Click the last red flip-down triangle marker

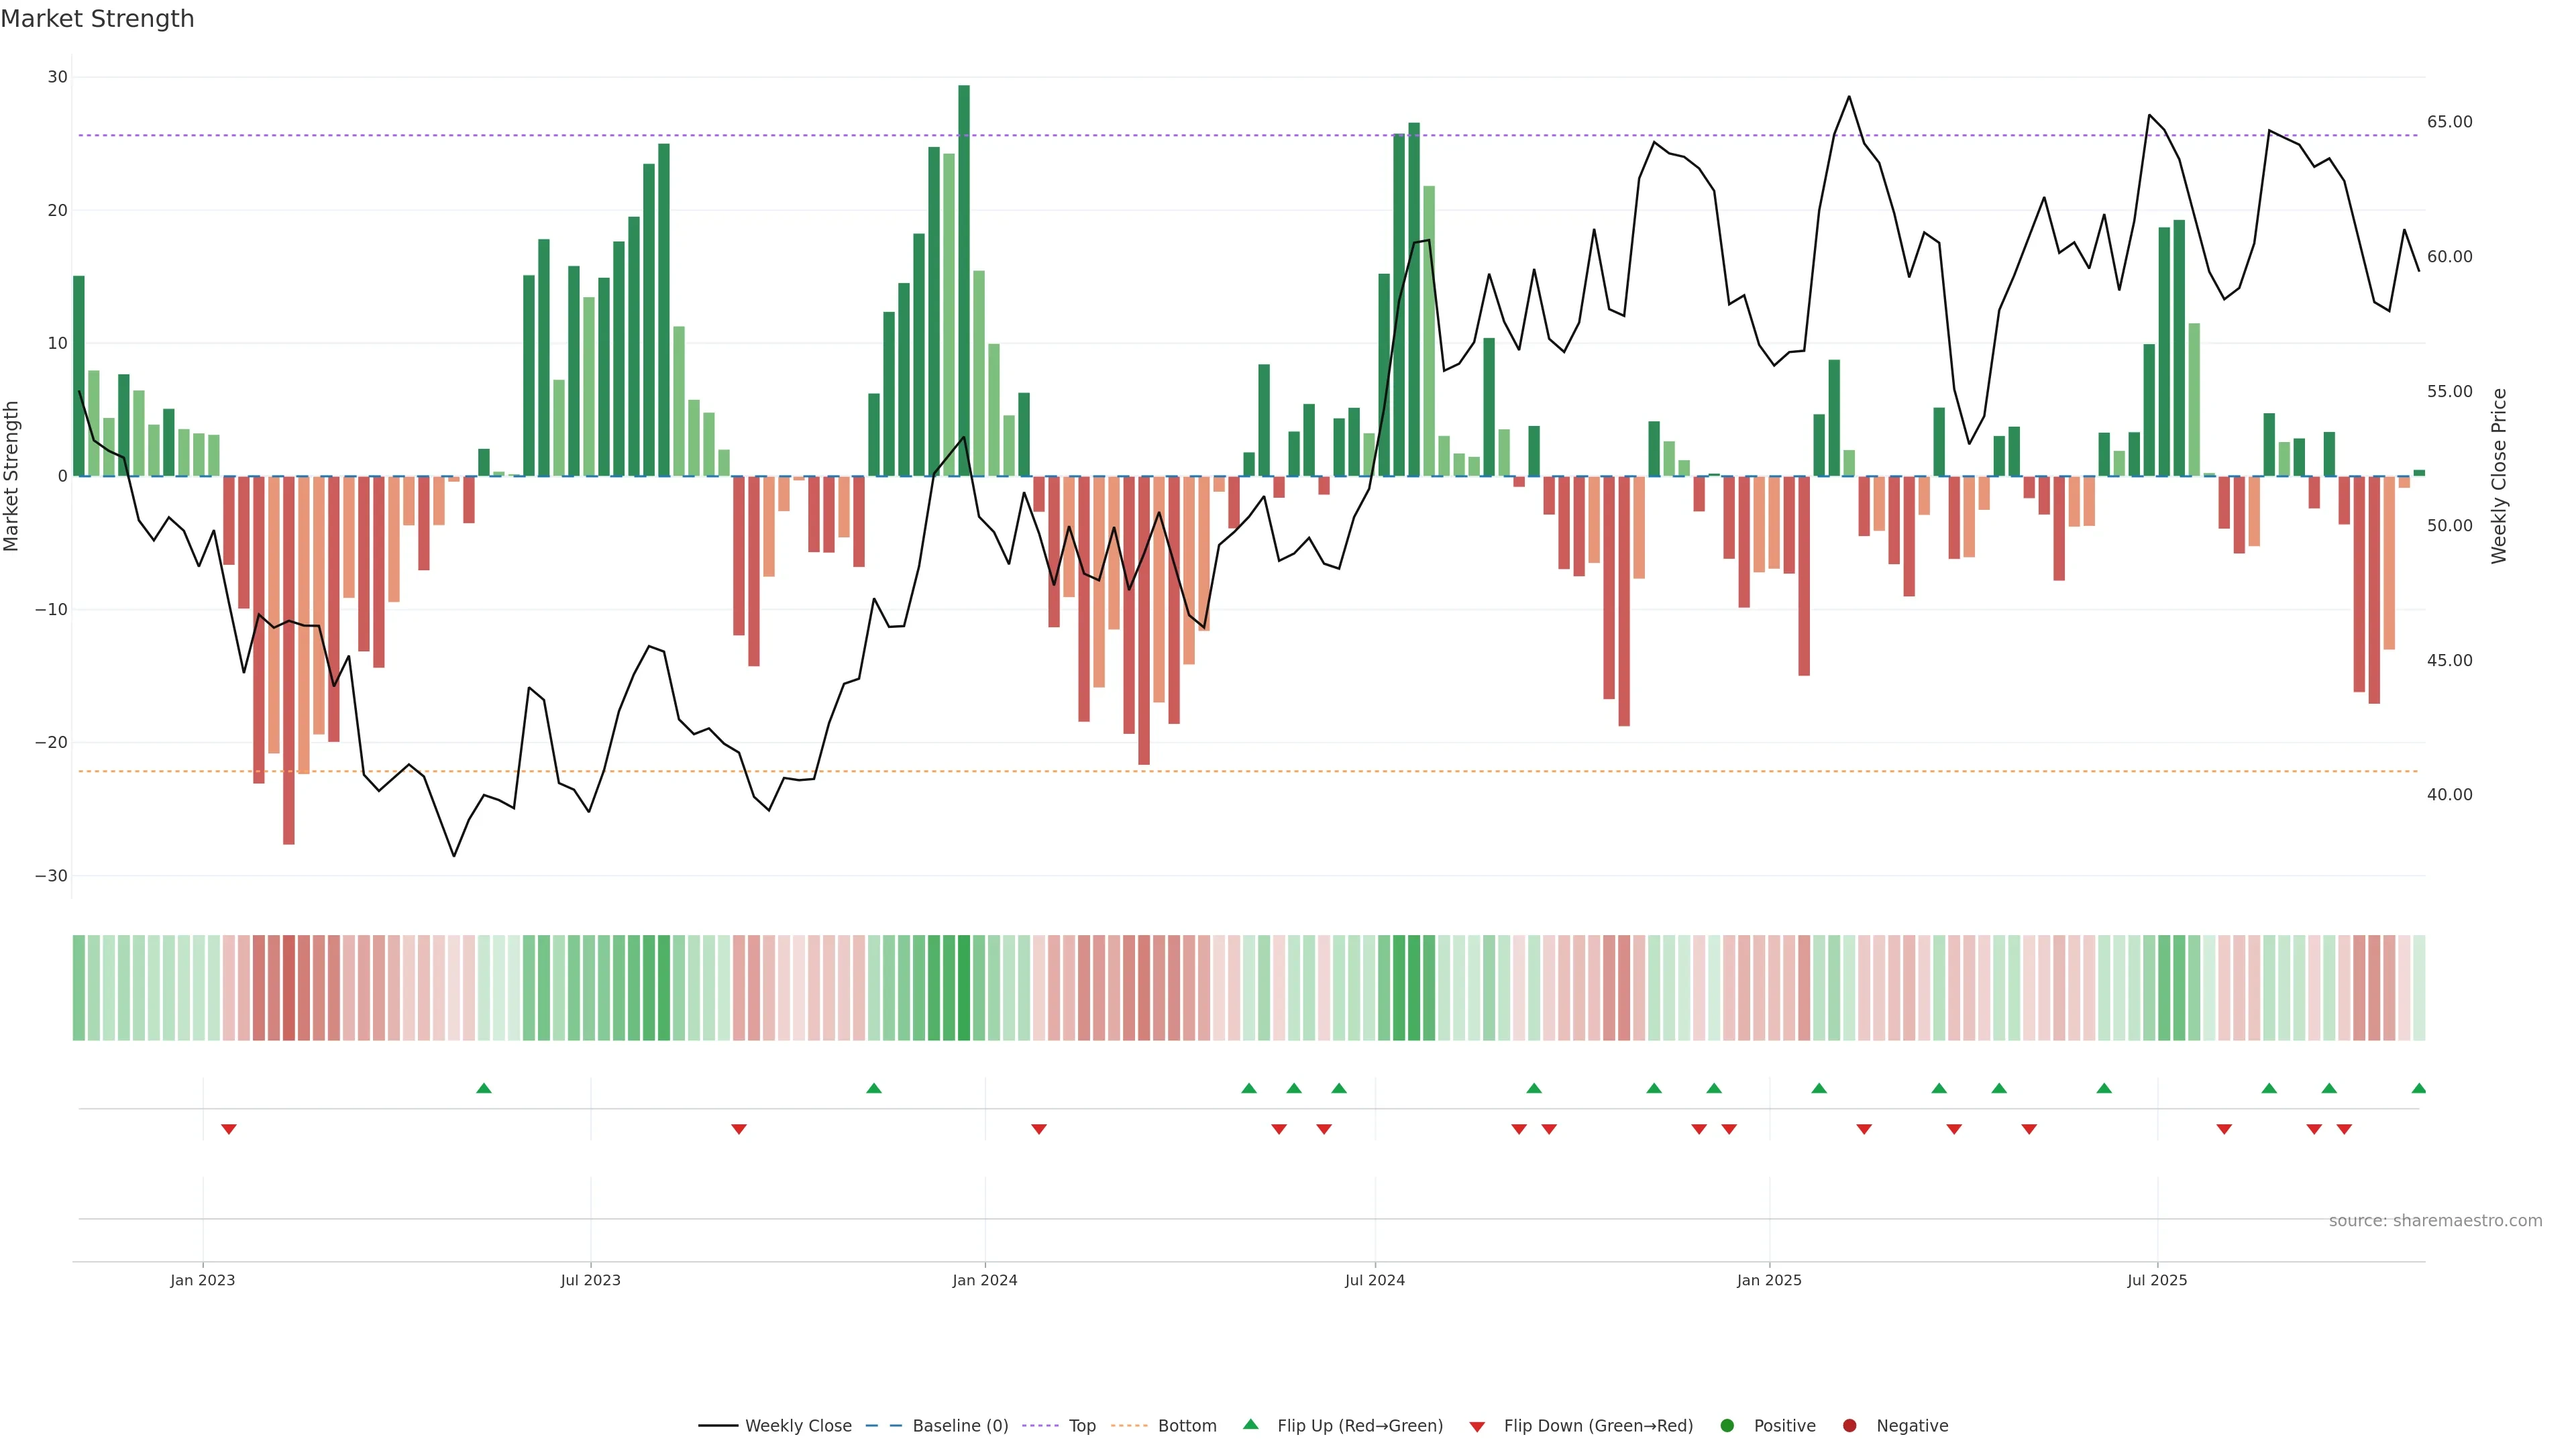(2344, 1129)
